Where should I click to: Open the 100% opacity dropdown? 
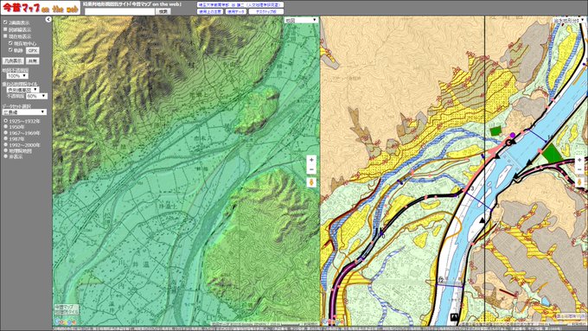(x=17, y=76)
